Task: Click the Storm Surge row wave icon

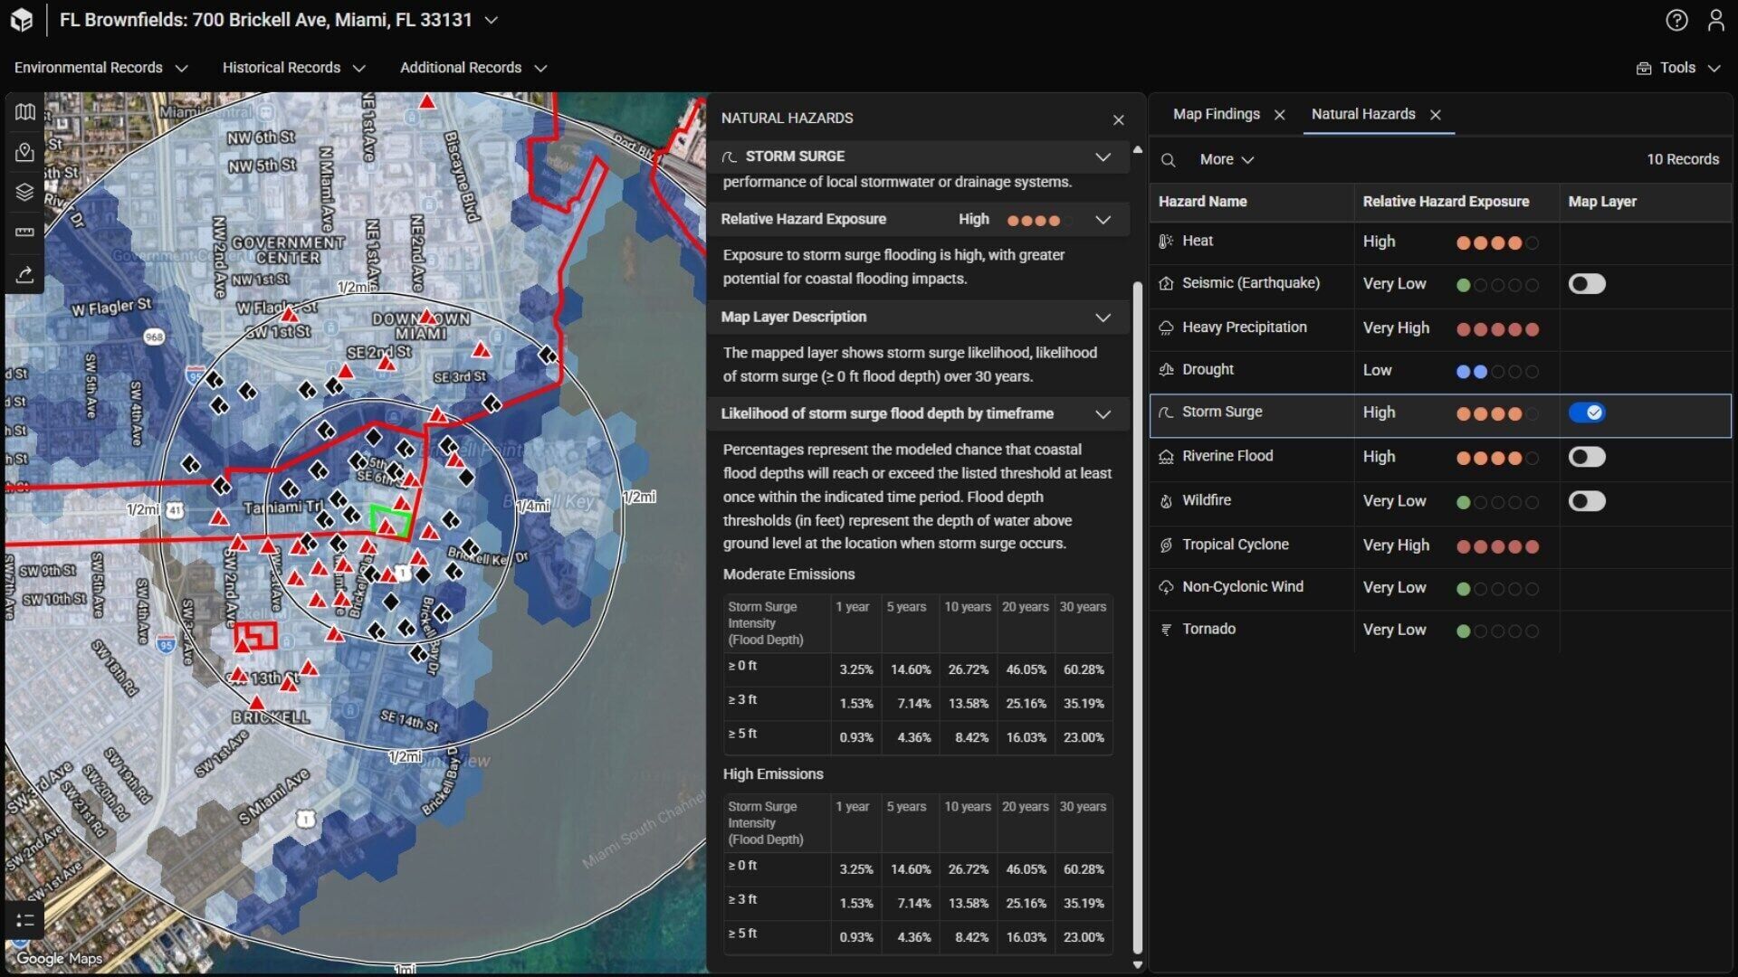Action: tap(1166, 413)
